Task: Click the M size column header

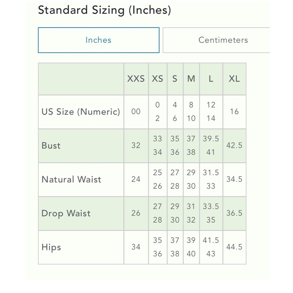Action: coord(191,79)
